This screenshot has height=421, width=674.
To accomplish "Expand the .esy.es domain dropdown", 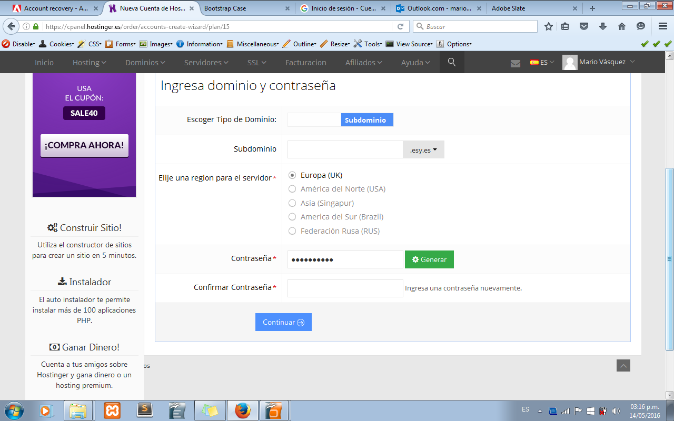I will point(423,150).
